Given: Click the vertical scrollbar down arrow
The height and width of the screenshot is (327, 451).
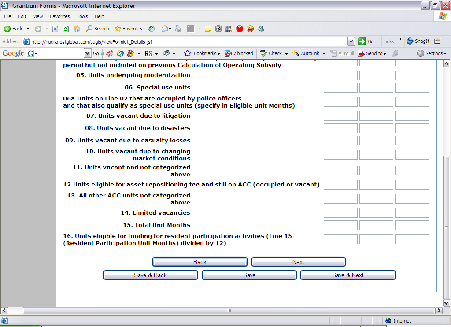Looking at the screenshot, I should [x=447, y=303].
